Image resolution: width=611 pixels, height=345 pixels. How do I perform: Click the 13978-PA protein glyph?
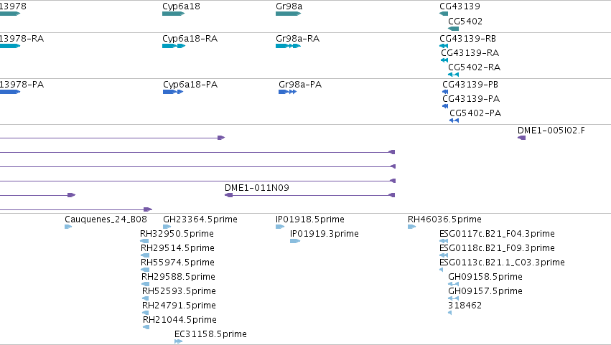point(10,92)
